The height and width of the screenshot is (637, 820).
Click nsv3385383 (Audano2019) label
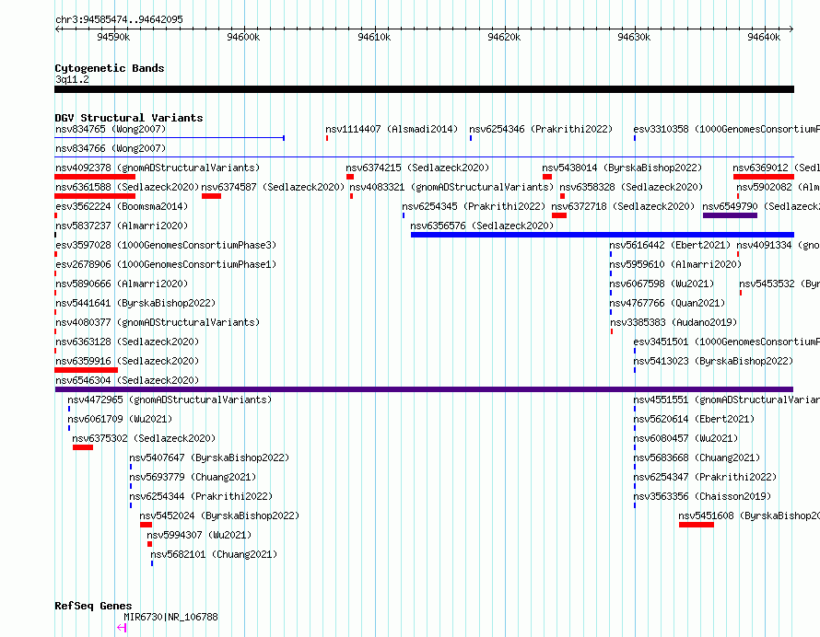point(674,322)
